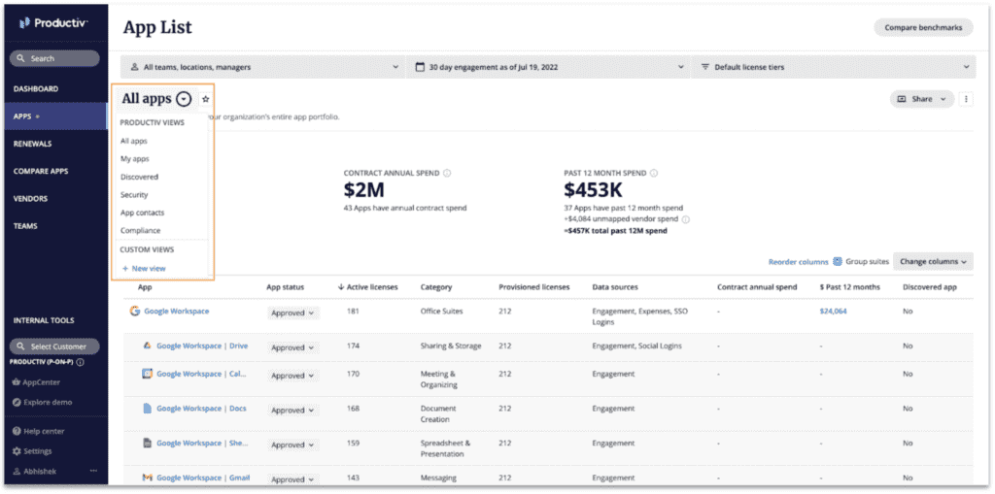Star the All apps view as favorite

point(206,99)
